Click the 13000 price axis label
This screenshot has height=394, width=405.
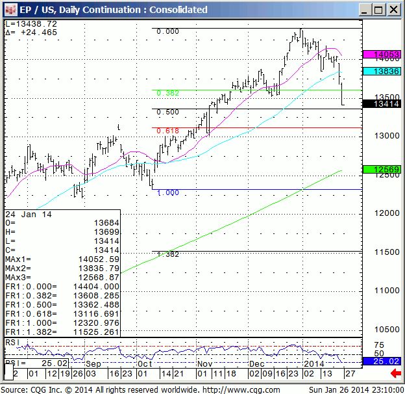pos(387,136)
